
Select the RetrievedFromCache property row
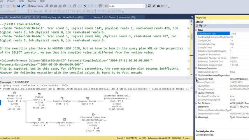tap(223, 96)
